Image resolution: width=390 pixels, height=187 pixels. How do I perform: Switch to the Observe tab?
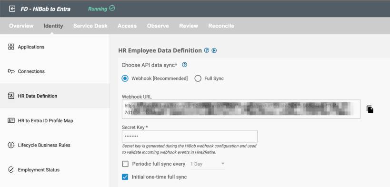[x=158, y=26]
